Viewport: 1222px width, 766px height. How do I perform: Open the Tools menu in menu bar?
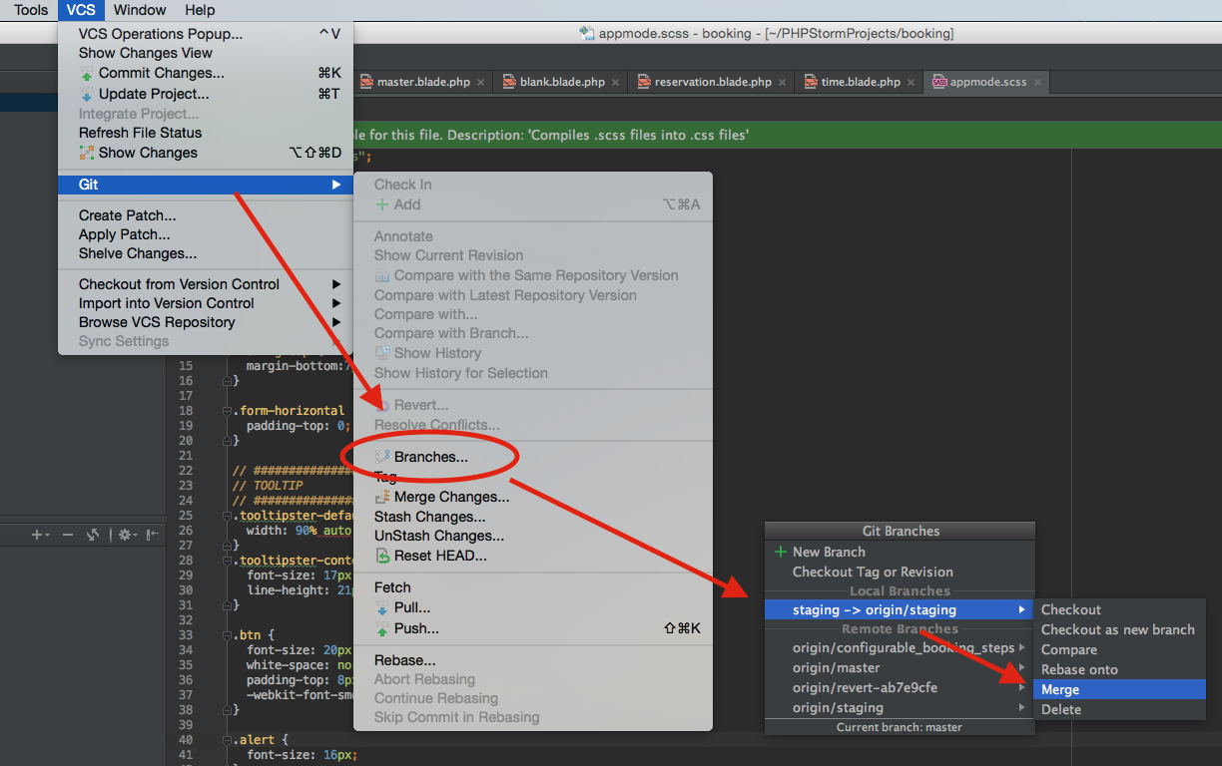tap(31, 10)
